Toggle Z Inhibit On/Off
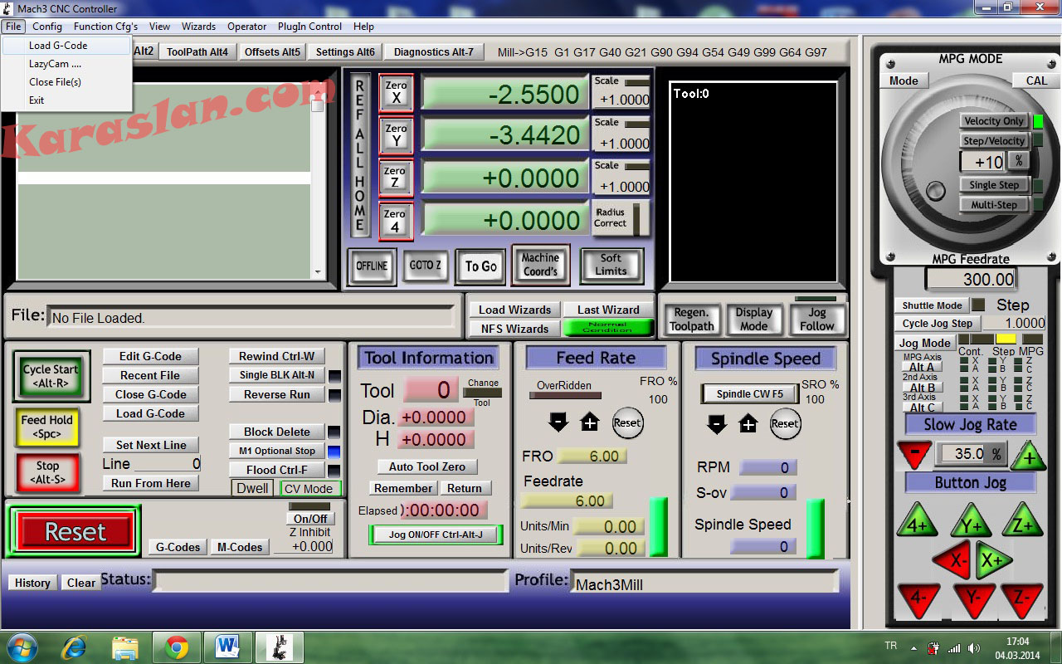The height and width of the screenshot is (664, 1062). pyautogui.click(x=310, y=519)
